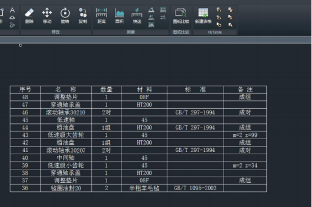Click the top-left small XlsTable icon

click(x=219, y=10)
